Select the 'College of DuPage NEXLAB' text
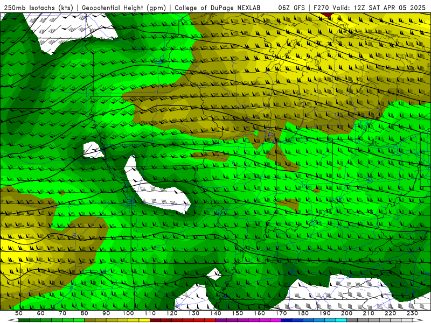Image resolution: width=431 pixels, height=323 pixels. coord(217,8)
